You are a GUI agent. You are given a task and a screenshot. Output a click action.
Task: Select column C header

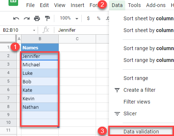tap(77, 39)
